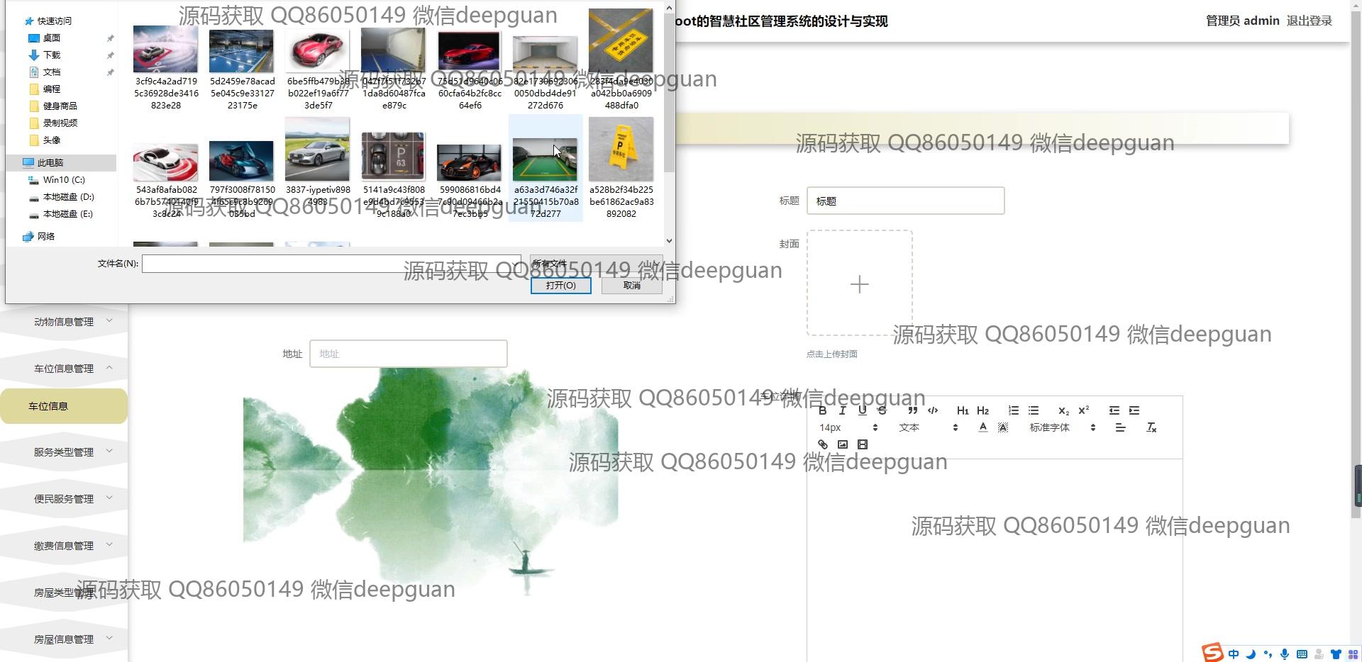Viewport: 1362px width, 662px height.
Task: Toggle underline formatting in the editor
Action: 862,410
